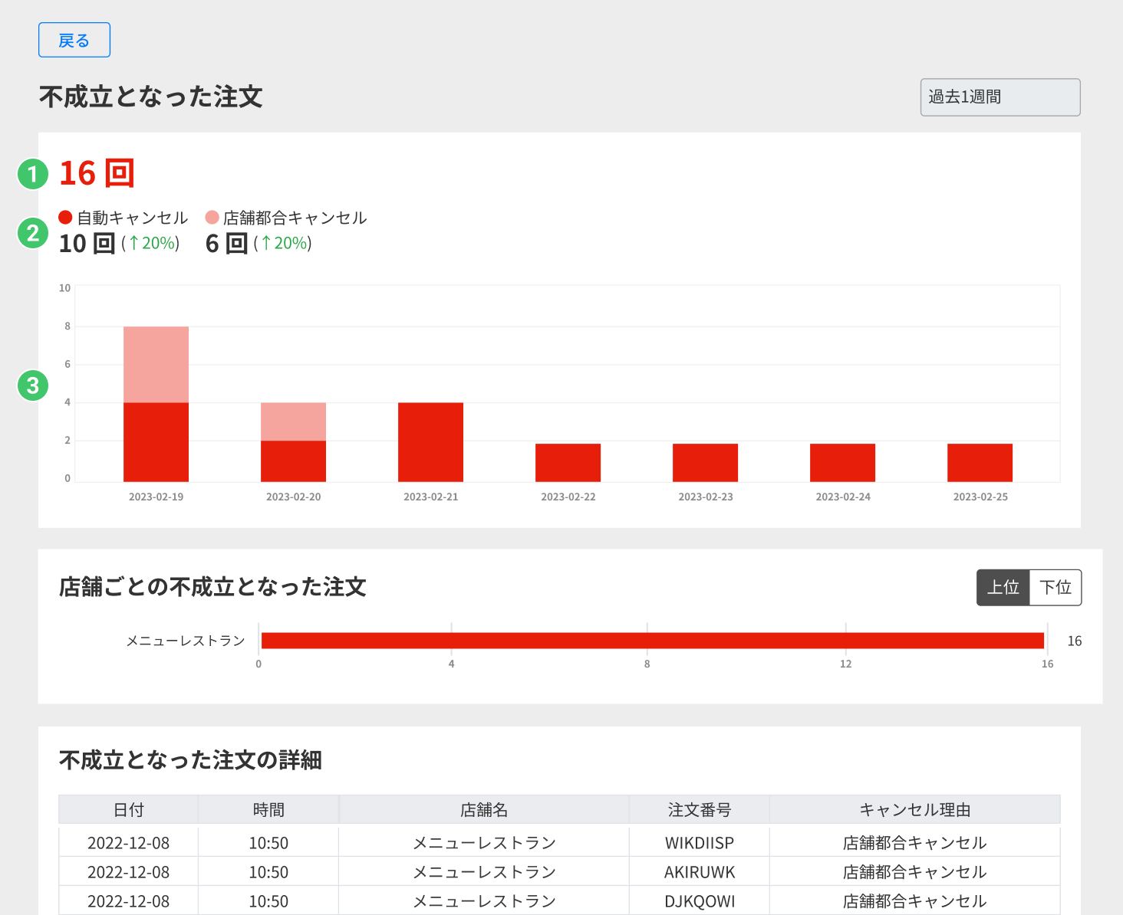This screenshot has height=915, width=1123.
Task: Click the green number 3 badge
Action: pos(32,385)
